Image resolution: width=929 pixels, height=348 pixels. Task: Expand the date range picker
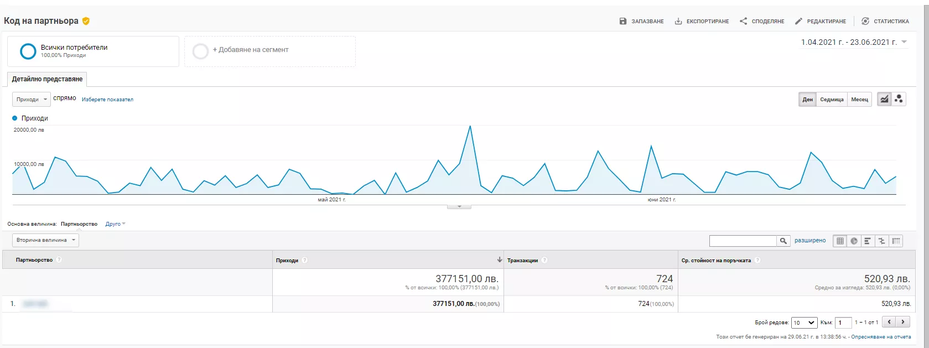coord(854,42)
